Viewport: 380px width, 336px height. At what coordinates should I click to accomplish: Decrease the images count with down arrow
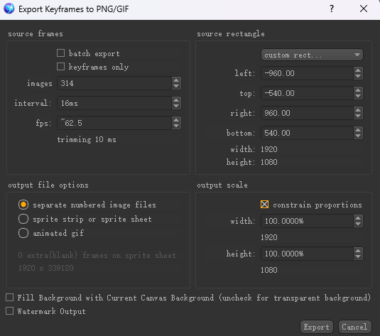[176, 86]
